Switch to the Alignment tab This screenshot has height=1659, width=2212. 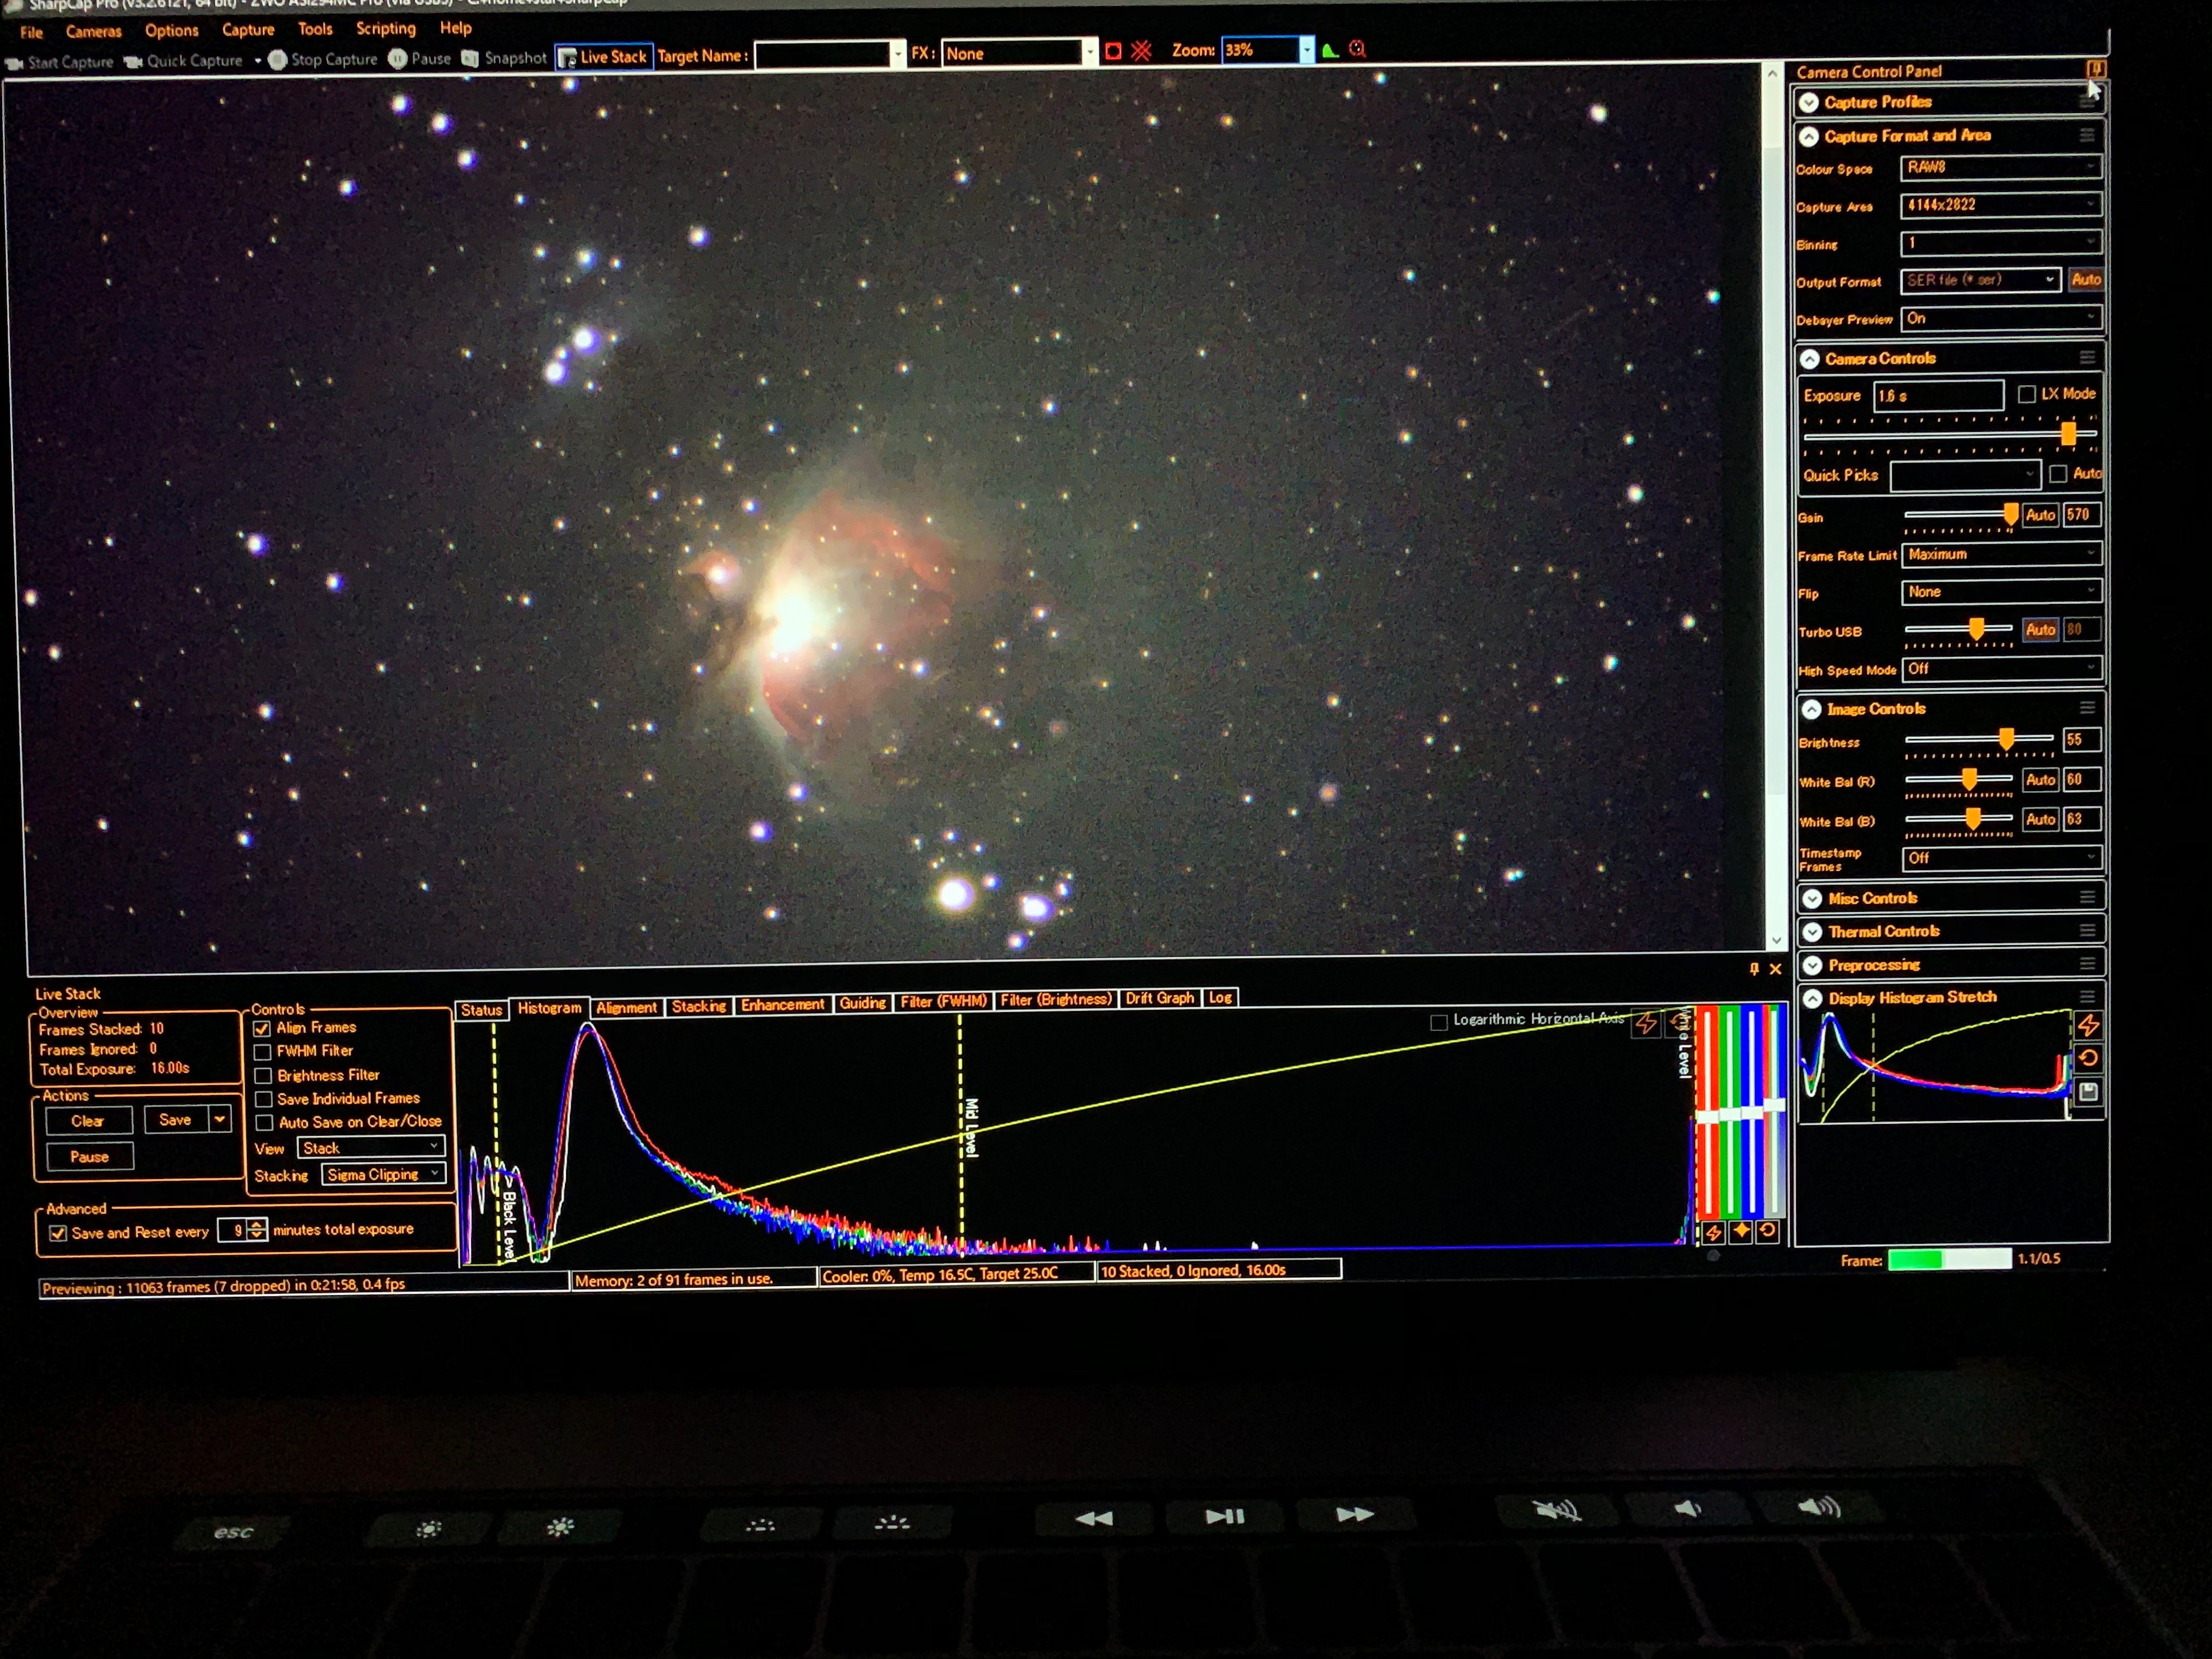[626, 1007]
